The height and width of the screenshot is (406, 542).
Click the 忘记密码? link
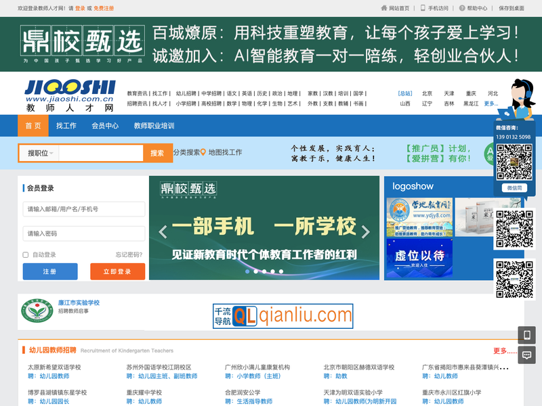129,255
